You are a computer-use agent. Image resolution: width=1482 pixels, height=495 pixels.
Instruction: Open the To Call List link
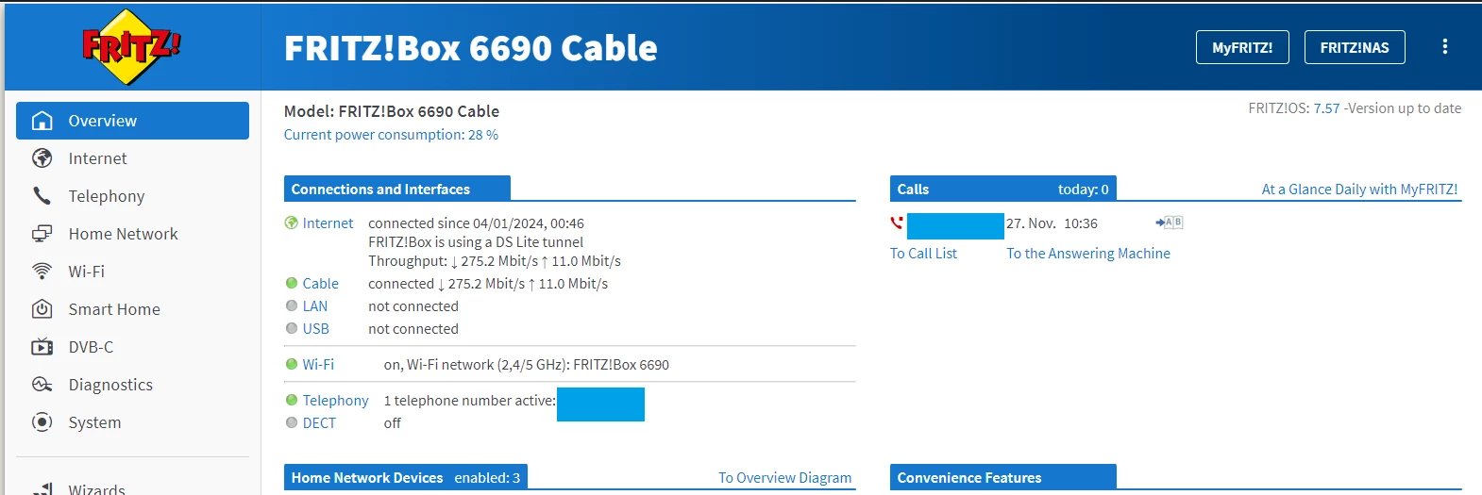923,254
